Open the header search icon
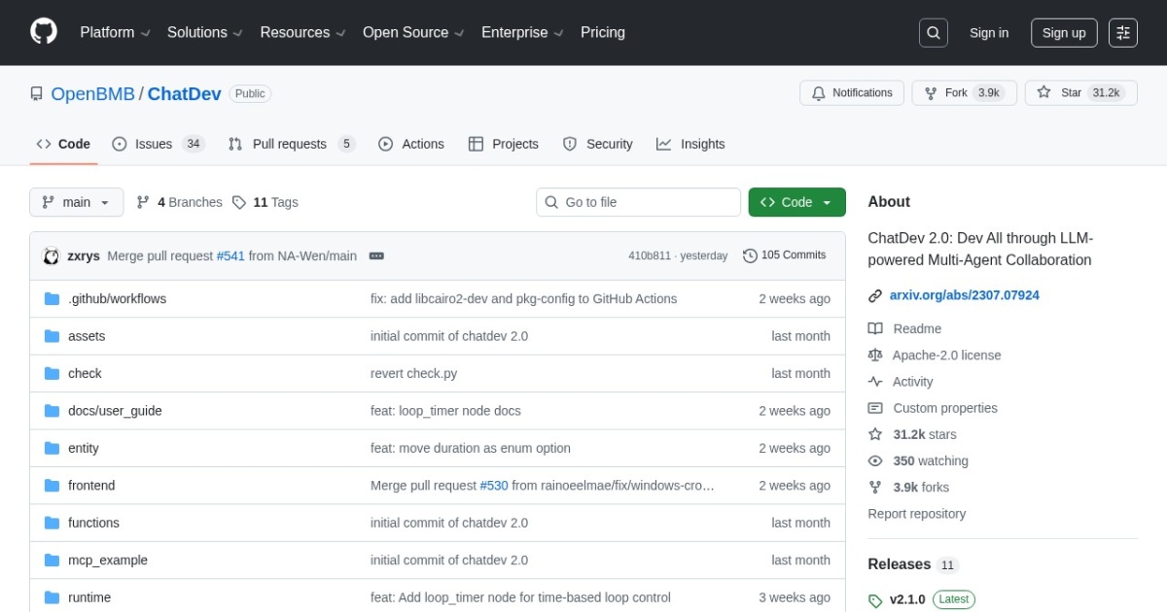The image size is (1167, 612). pyautogui.click(x=933, y=32)
